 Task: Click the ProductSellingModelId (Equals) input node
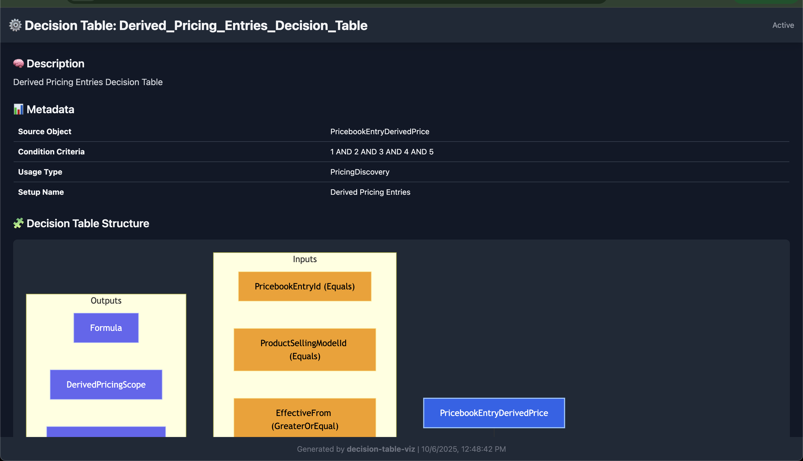pyautogui.click(x=304, y=349)
